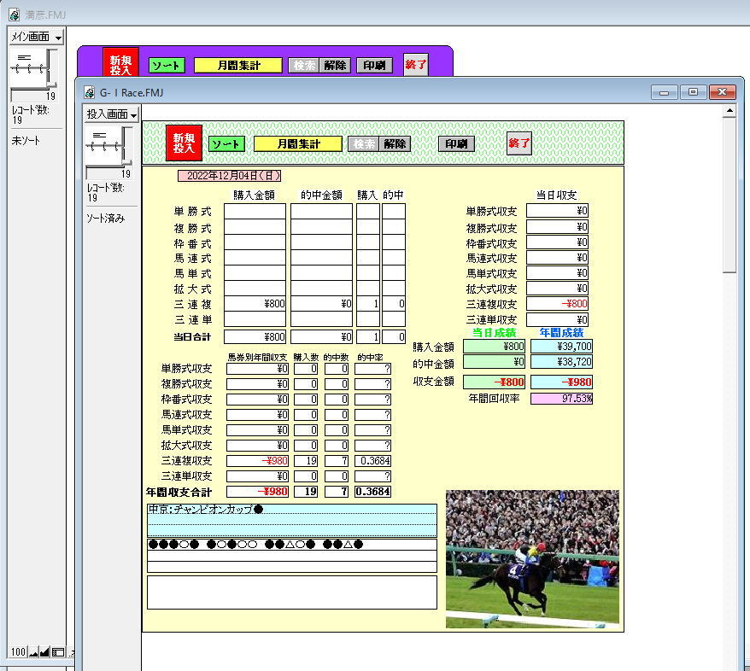Image resolution: width=750 pixels, height=671 pixels.
Task: Click the 100 zoom percentage box
Action: pos(18,652)
